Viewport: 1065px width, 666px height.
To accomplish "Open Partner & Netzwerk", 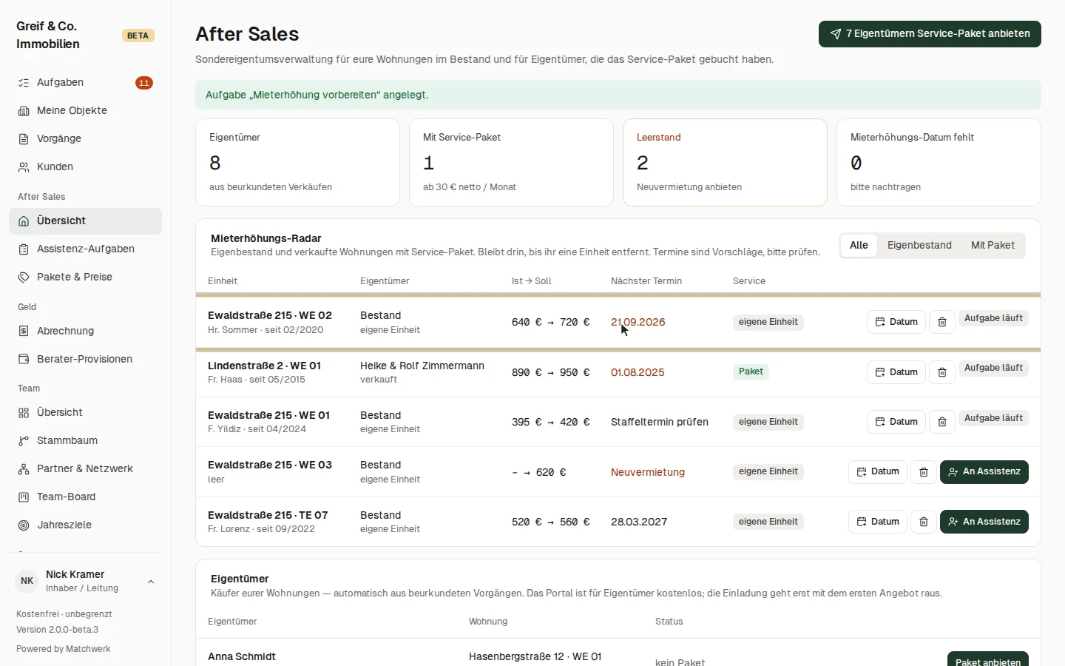I will click(x=85, y=468).
